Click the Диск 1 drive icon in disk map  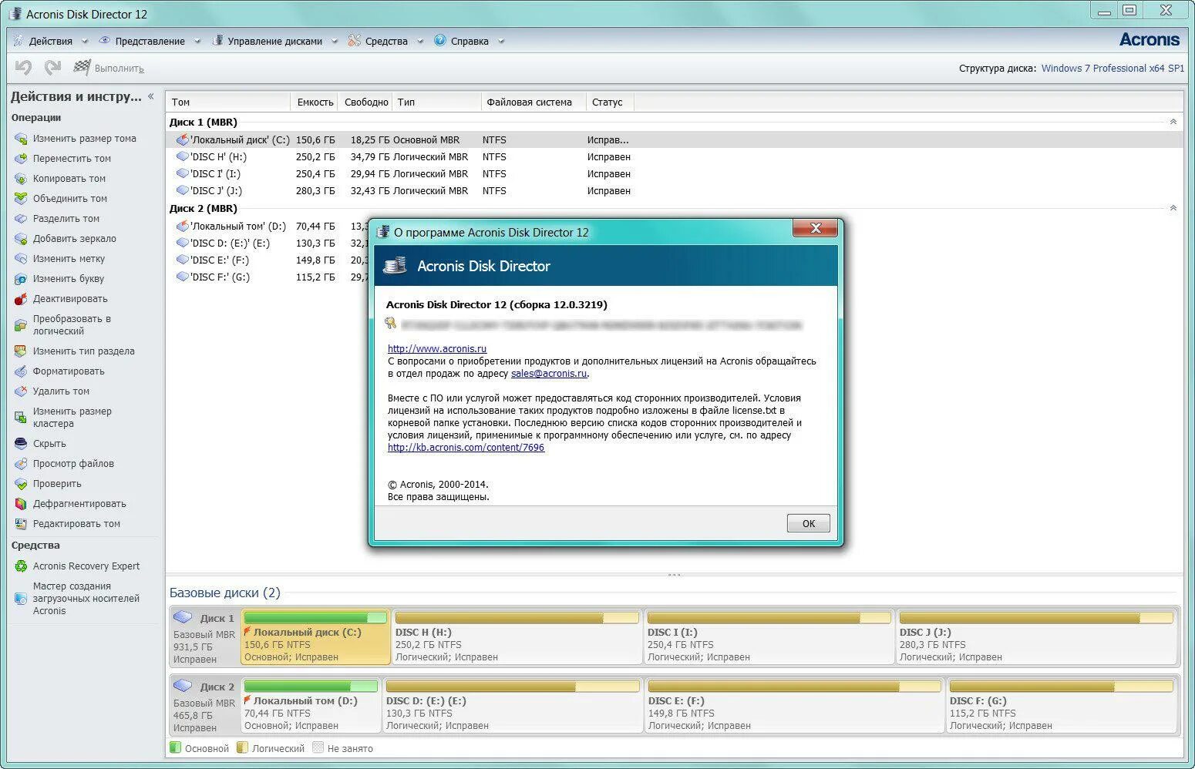tap(183, 617)
